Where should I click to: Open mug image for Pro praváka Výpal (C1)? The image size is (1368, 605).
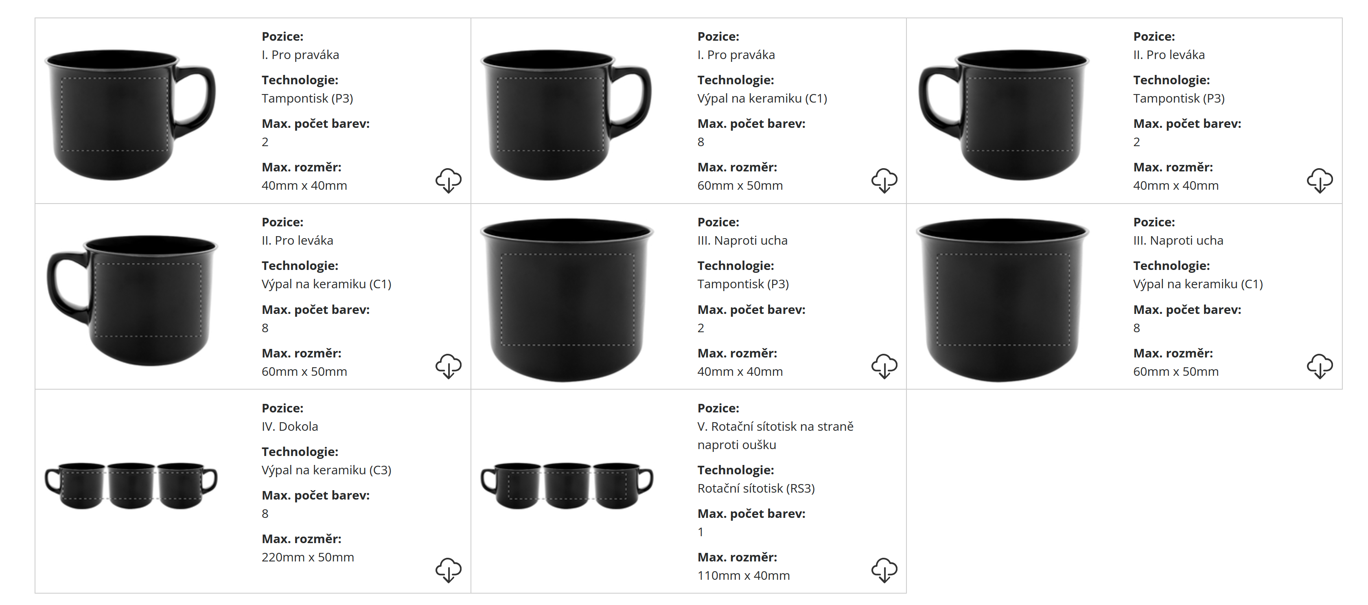566,114
